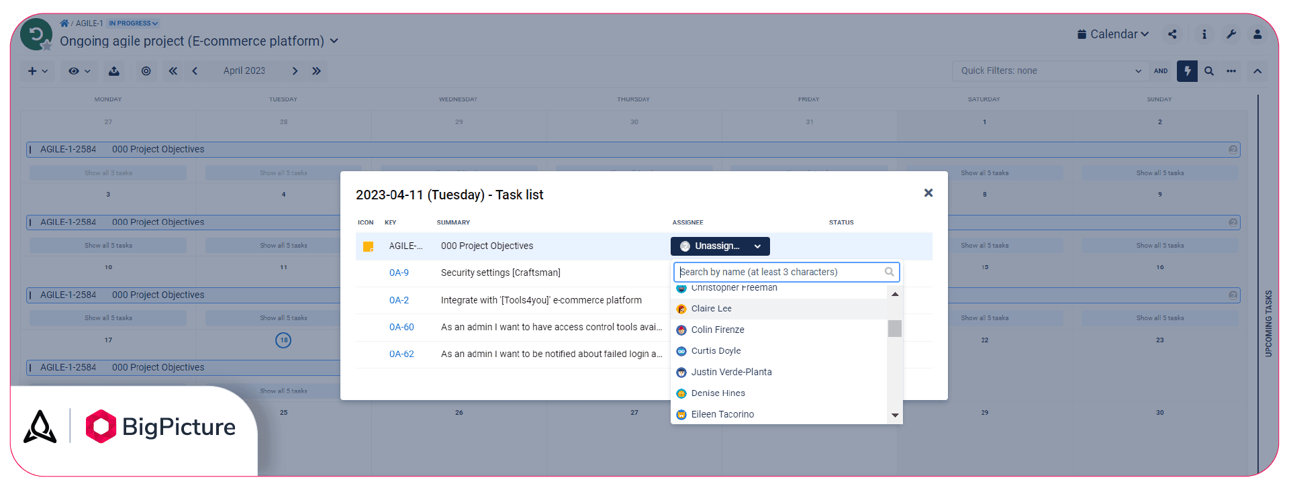Image resolution: width=1289 pixels, height=490 pixels.
Task: Select Colin Firenze as assignee
Action: pyautogui.click(x=779, y=330)
